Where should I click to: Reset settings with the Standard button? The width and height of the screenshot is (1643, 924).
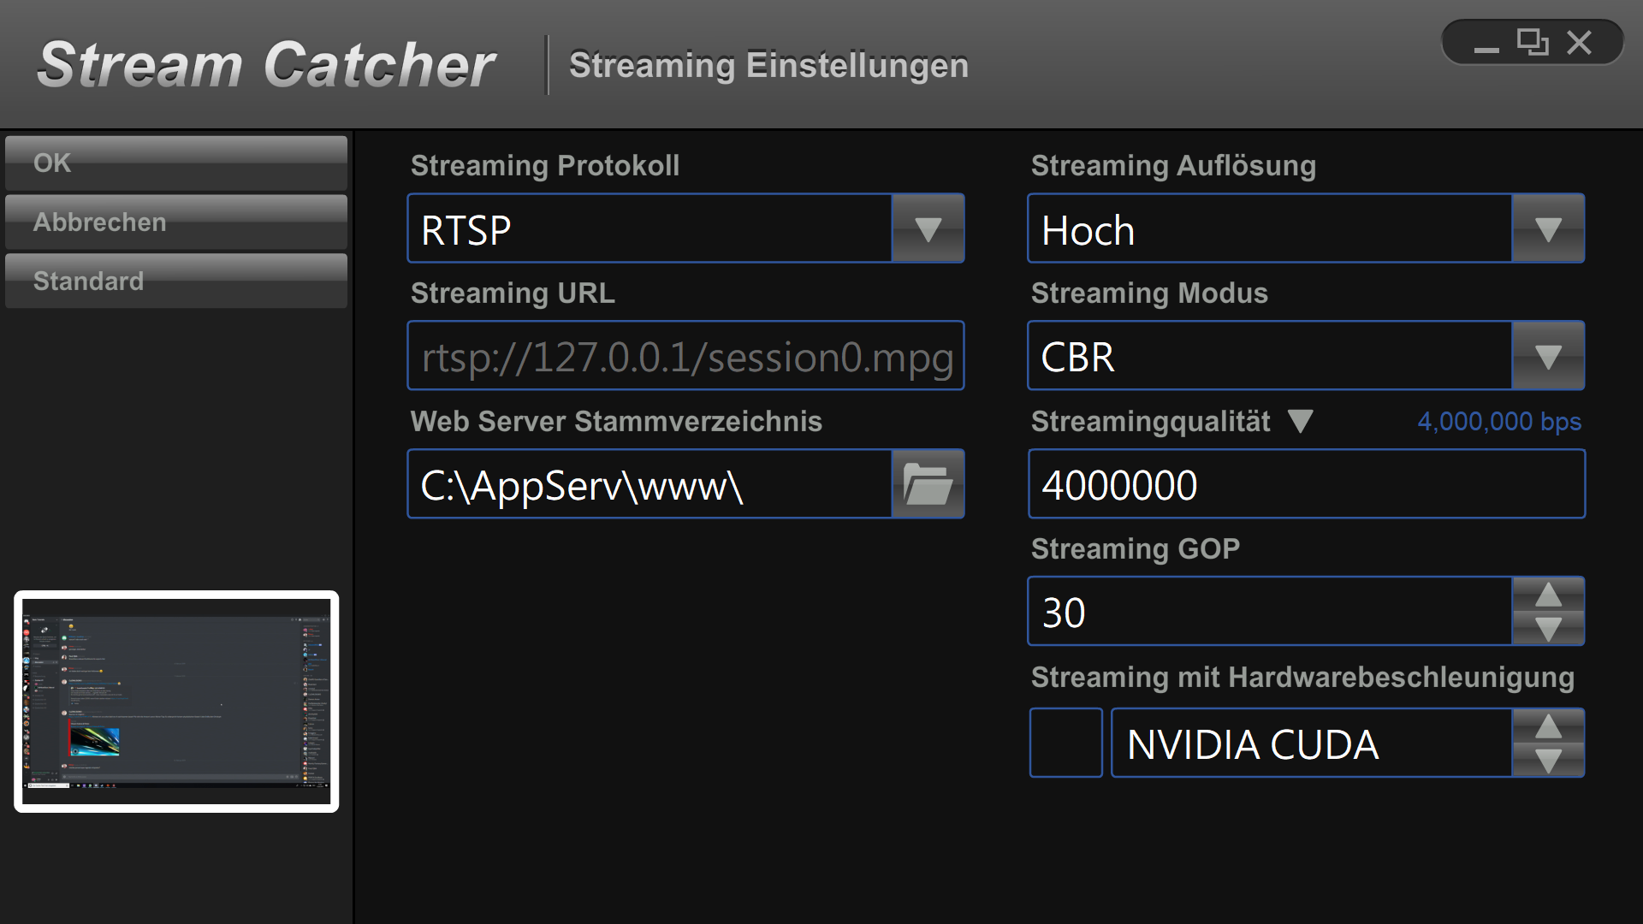click(x=176, y=281)
